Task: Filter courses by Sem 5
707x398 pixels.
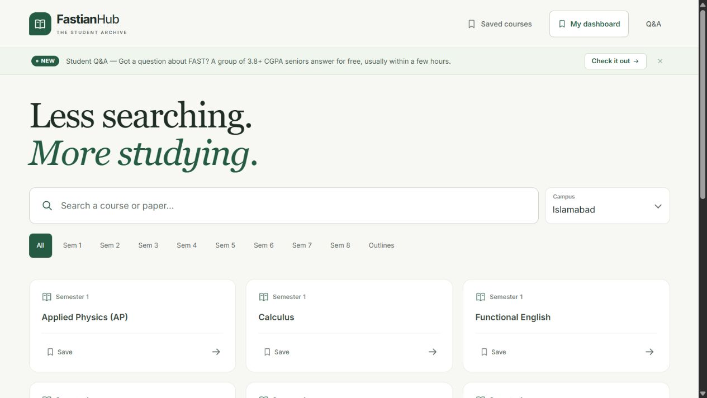Action: point(225,245)
